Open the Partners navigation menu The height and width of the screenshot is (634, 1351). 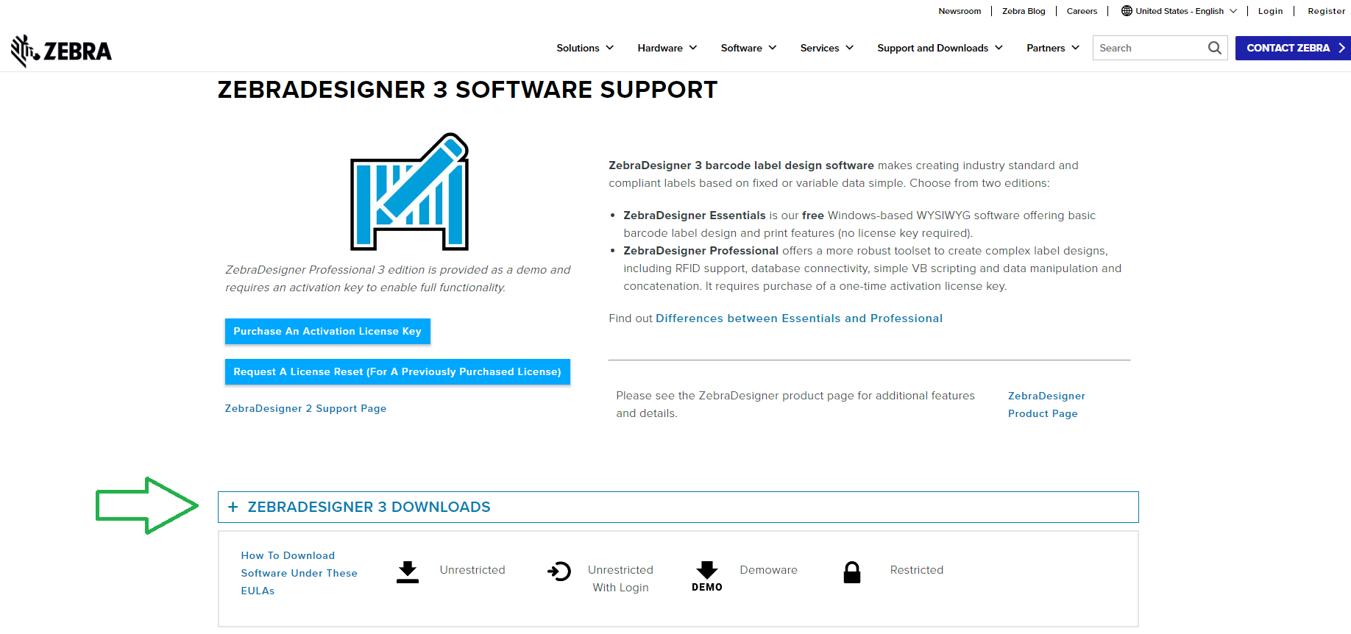coord(1052,48)
